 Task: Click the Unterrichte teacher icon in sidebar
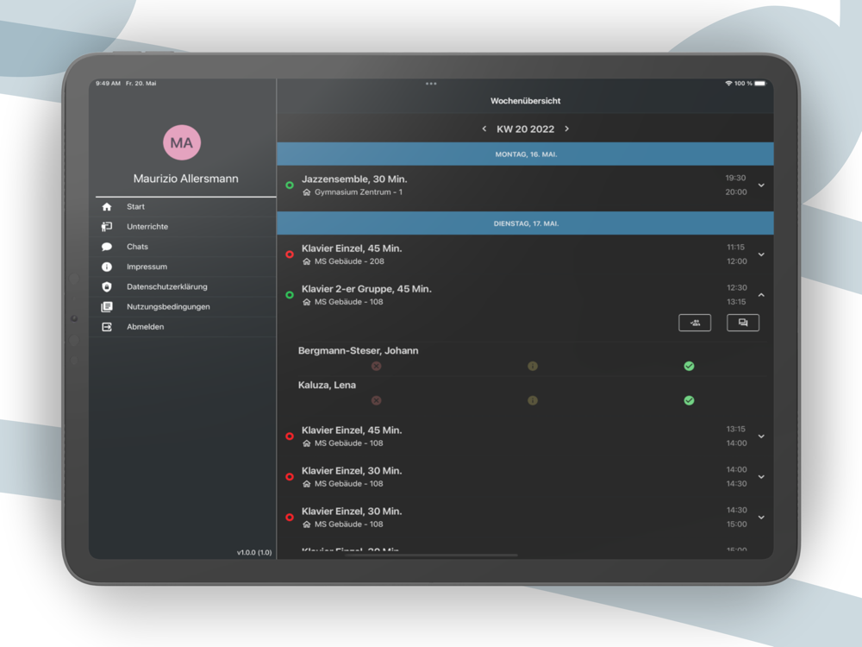107,227
